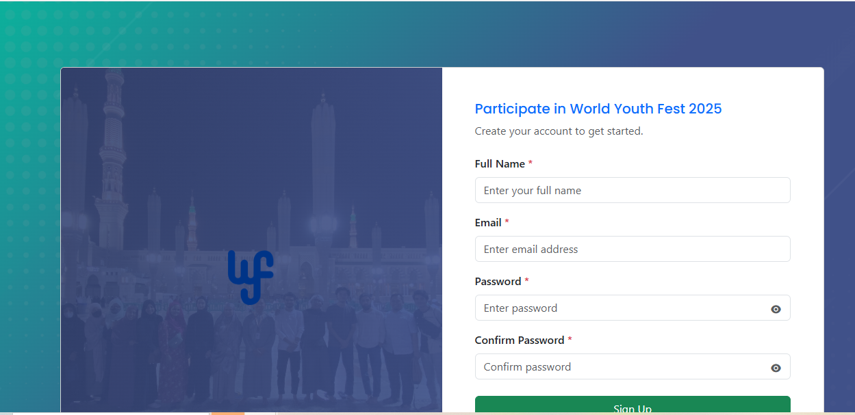Click the Email field label
Screen dimensions: 855x415
(488, 223)
